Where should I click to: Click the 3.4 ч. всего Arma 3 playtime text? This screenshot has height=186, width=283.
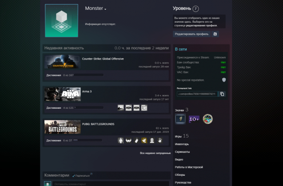coord(162,95)
